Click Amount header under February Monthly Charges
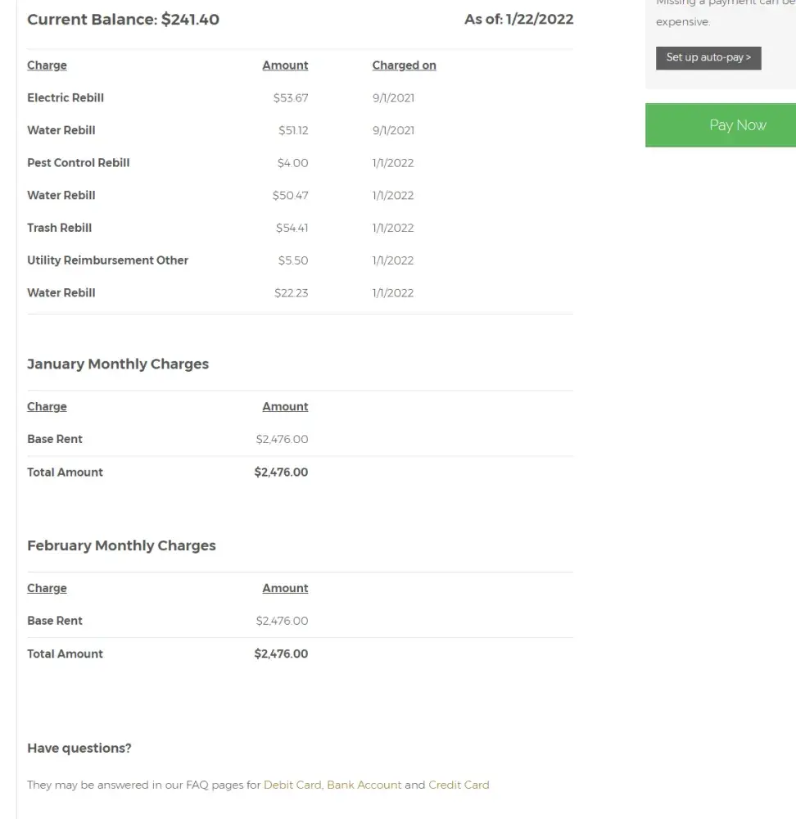 coord(285,589)
